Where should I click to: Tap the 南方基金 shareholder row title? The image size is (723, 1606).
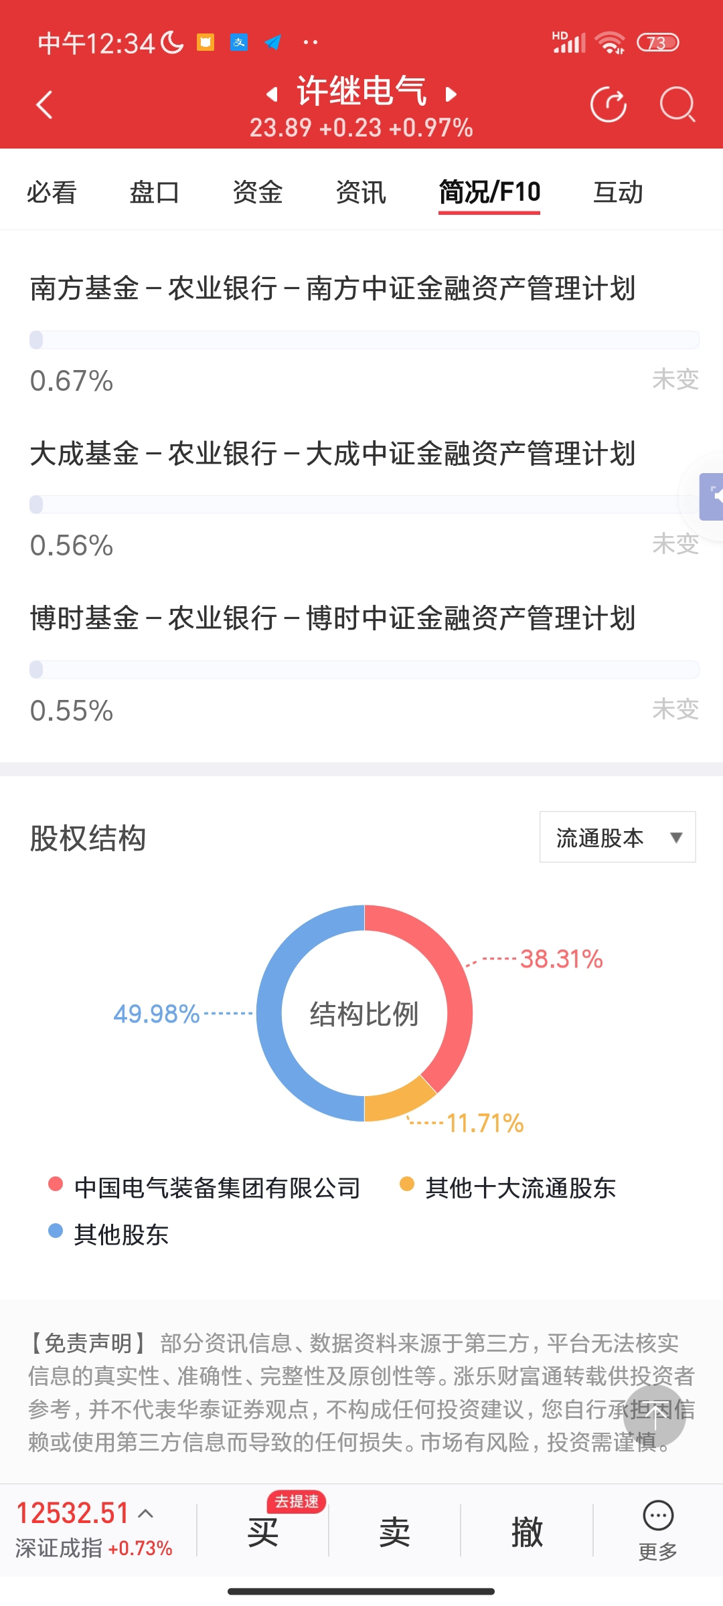pyautogui.click(x=333, y=288)
